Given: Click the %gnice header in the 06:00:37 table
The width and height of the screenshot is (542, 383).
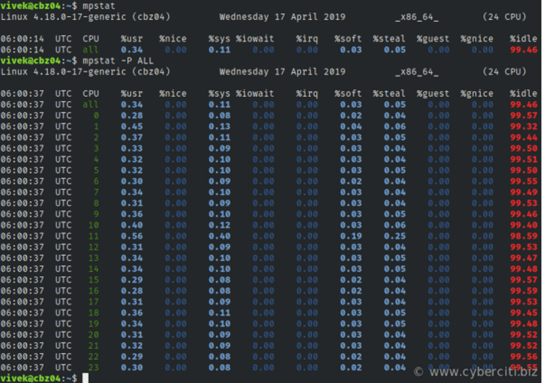Looking at the screenshot, I should click(x=477, y=94).
